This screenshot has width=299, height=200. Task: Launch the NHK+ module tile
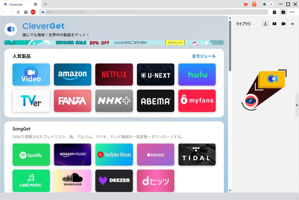(114, 101)
